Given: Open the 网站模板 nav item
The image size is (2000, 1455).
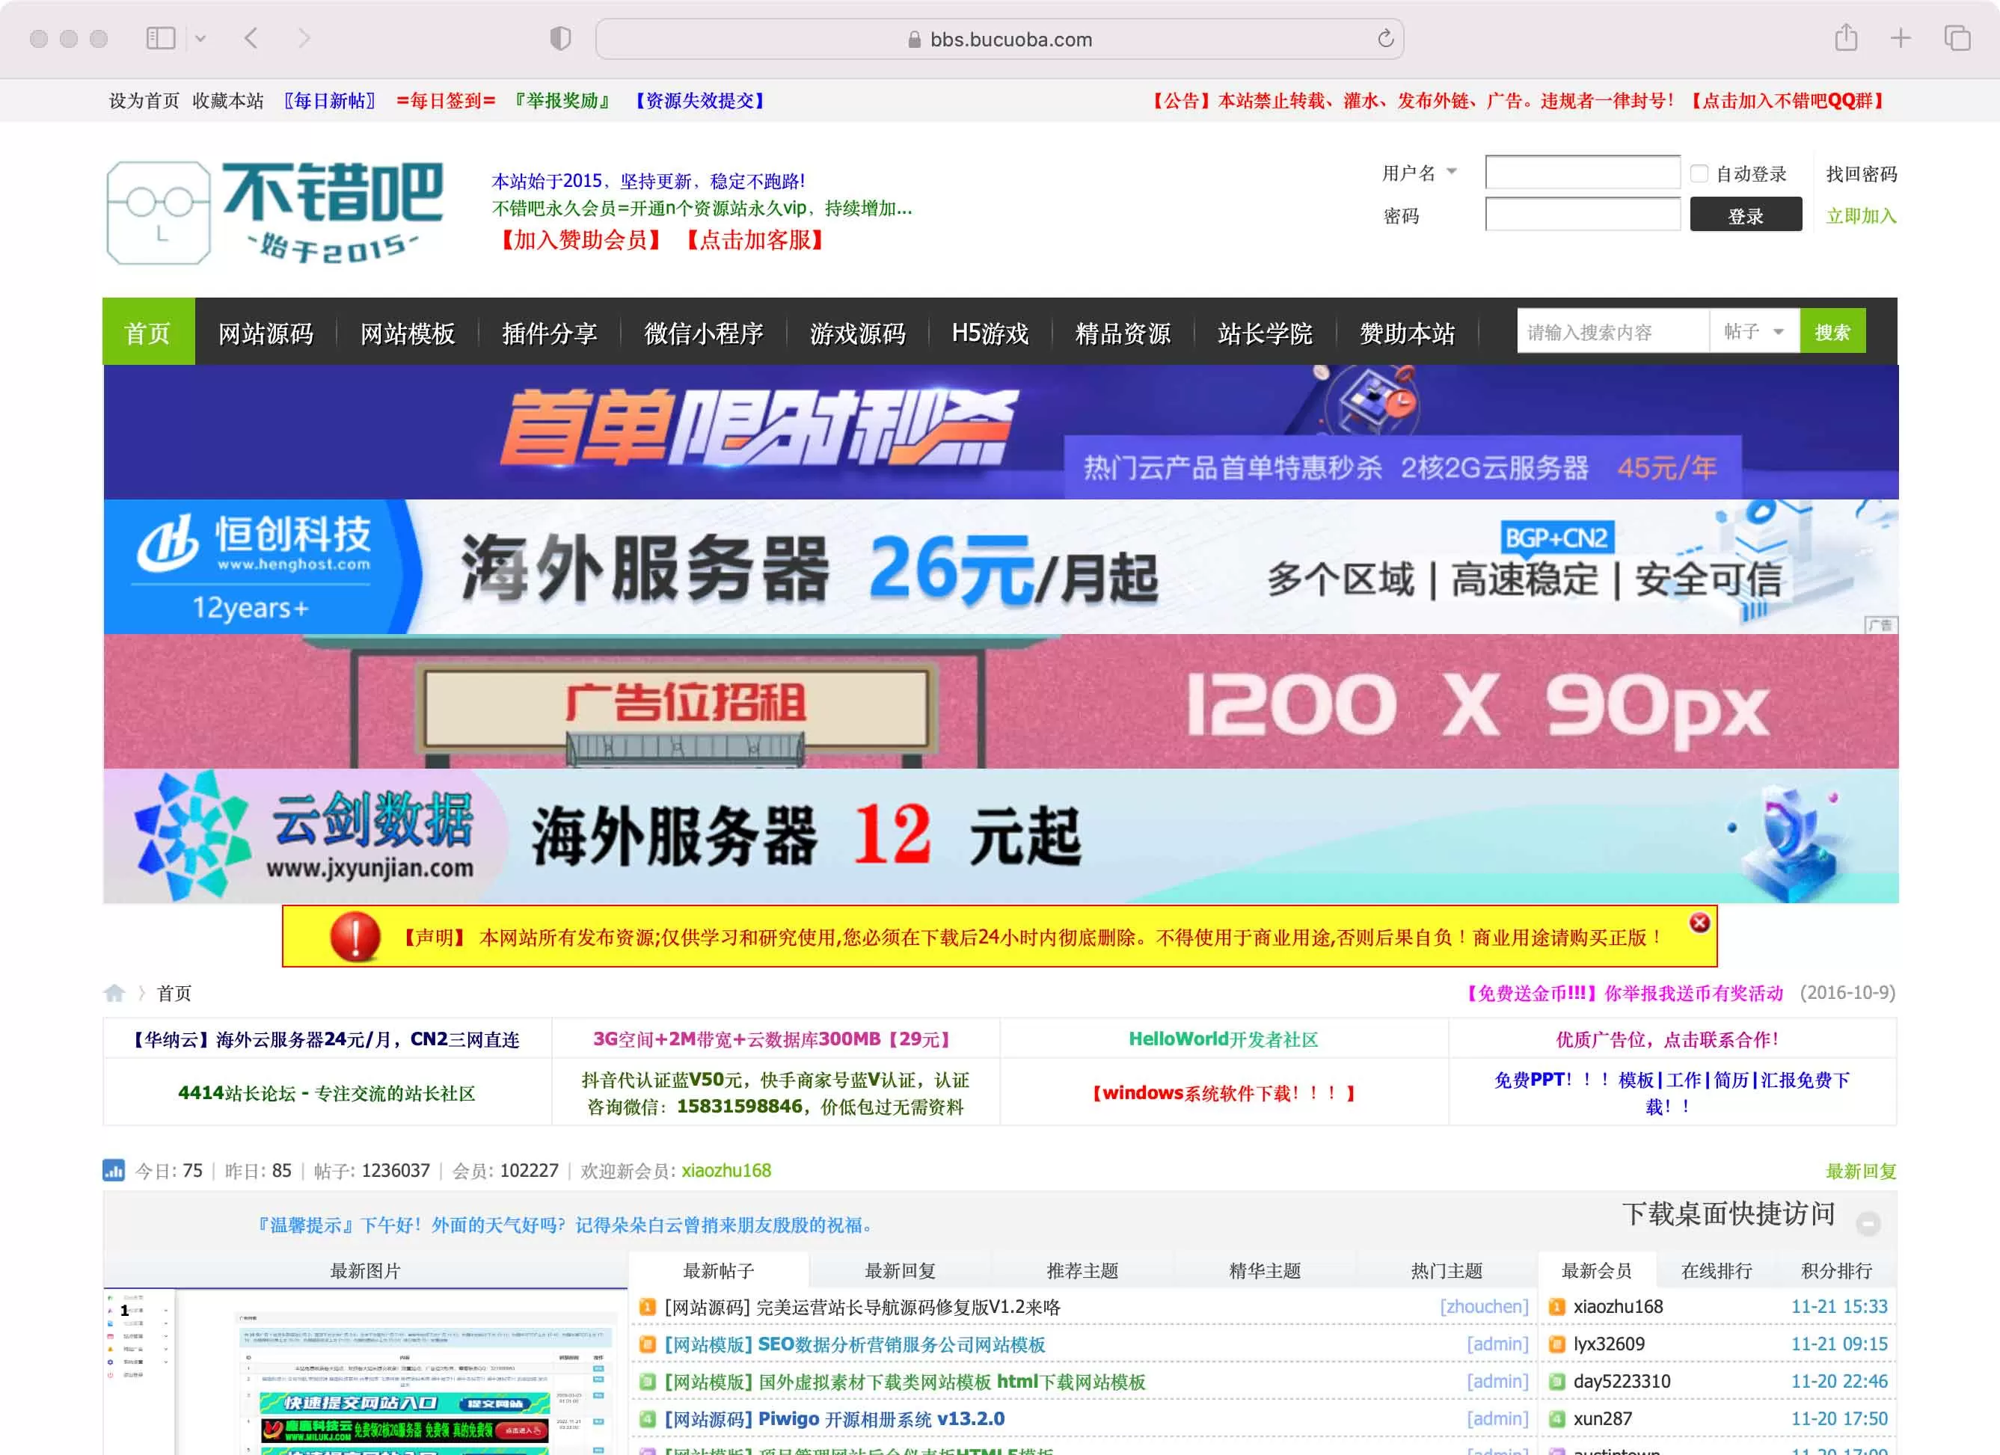Looking at the screenshot, I should (408, 333).
